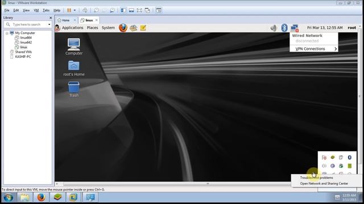Open the power options dropdown arrow

[x=75, y=10]
